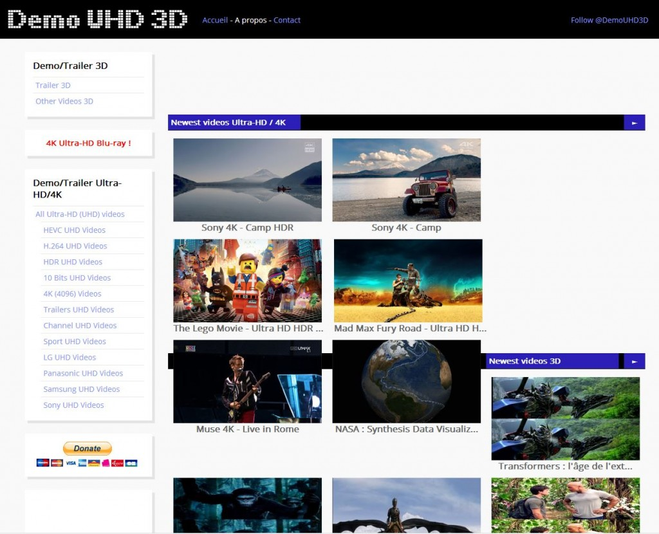Click 'Mad Max Fury Road - Ultra HD' title
This screenshot has height=534, width=659.
(x=410, y=329)
